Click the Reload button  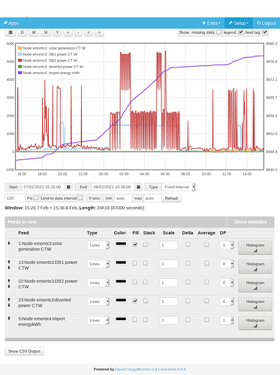[x=171, y=198]
